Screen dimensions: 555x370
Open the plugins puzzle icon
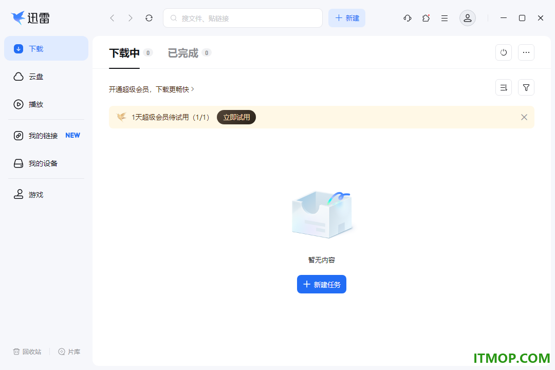point(426,18)
